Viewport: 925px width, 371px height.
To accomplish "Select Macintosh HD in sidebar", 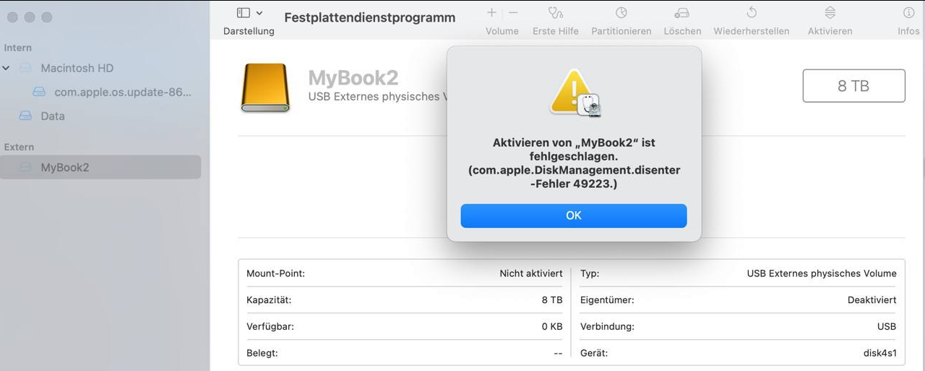I will tap(77, 68).
